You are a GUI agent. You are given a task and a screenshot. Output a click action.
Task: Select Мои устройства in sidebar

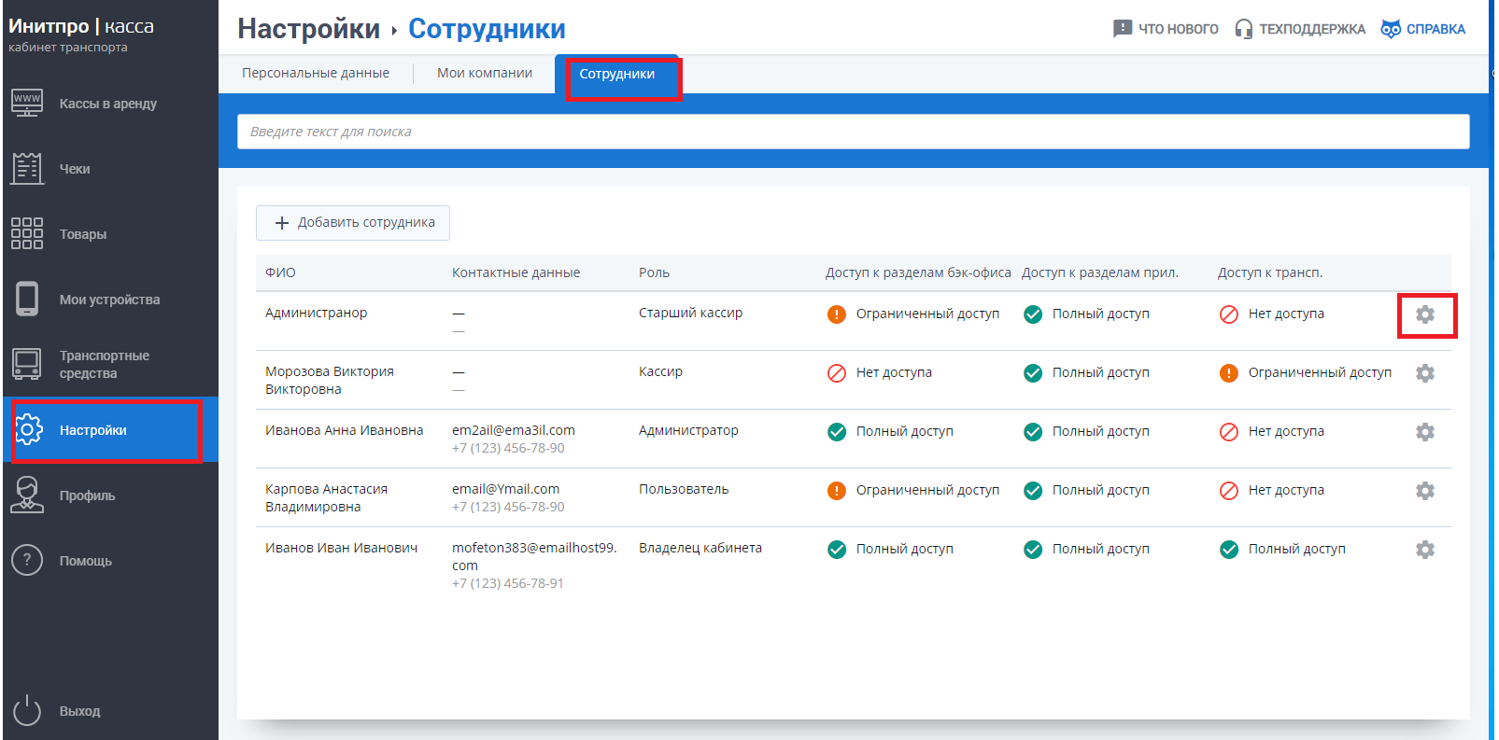109,300
